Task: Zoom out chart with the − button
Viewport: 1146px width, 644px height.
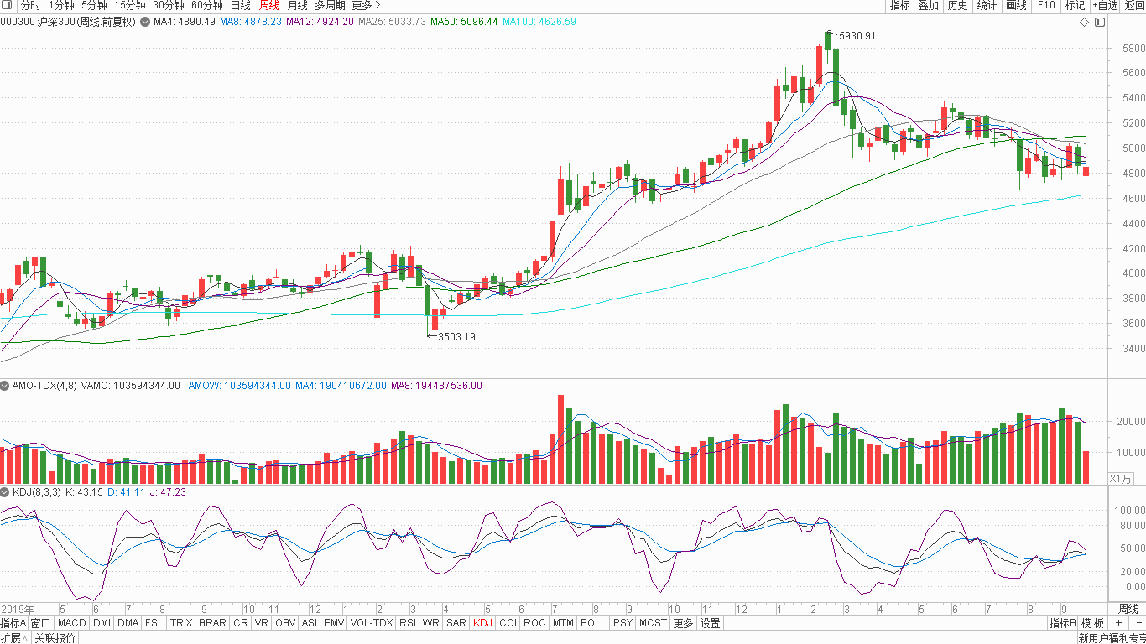Action: click(x=1138, y=623)
